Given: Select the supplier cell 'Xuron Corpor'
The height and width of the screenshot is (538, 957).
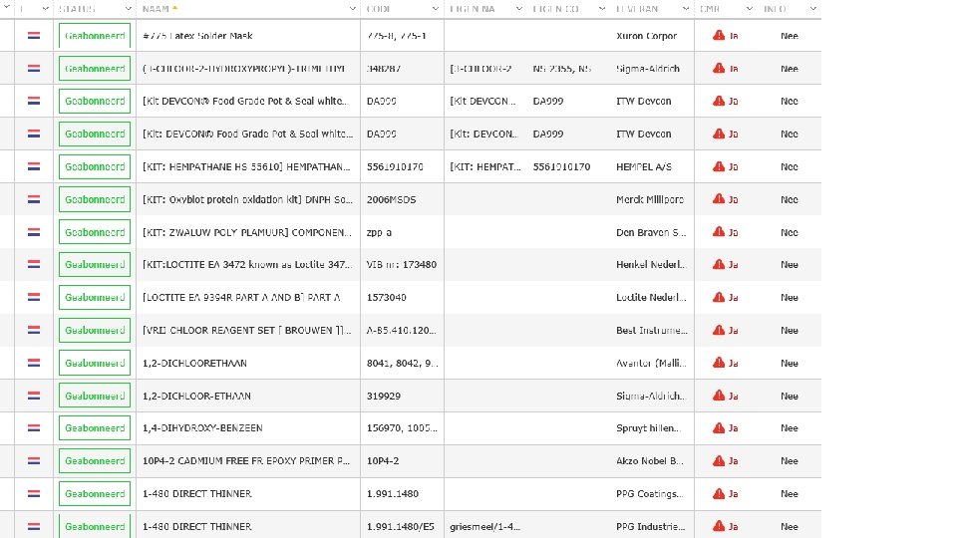Looking at the screenshot, I should [x=646, y=36].
